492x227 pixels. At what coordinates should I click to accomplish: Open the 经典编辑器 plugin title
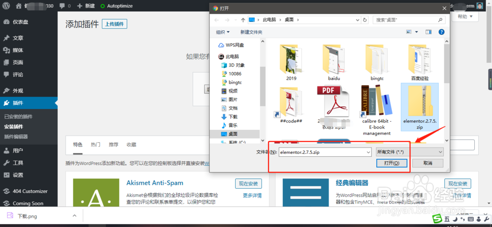352,182
